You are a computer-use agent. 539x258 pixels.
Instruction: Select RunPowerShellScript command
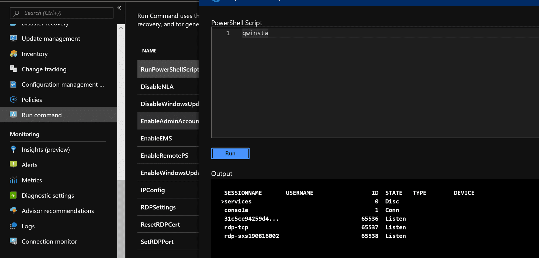[x=168, y=69]
